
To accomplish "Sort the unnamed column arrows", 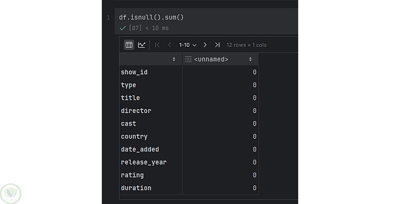I will pos(250,59).
